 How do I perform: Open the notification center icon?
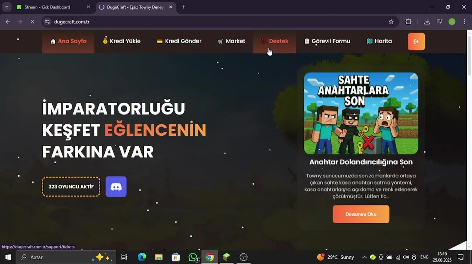click(461, 257)
